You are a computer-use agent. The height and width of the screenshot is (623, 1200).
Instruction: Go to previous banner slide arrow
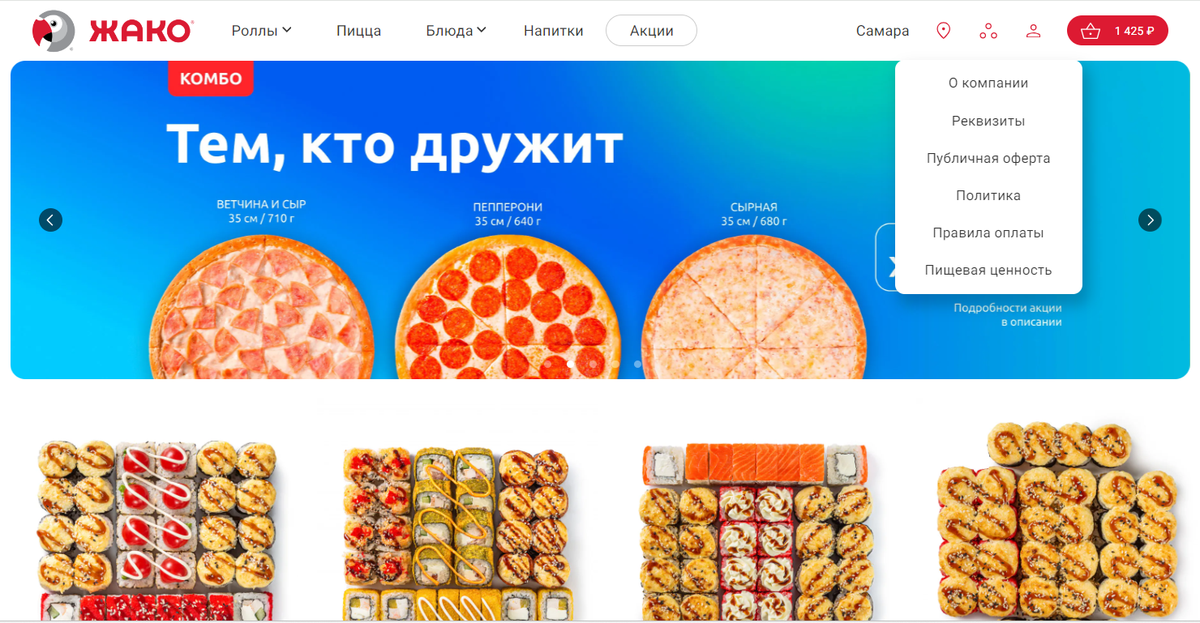(50, 220)
